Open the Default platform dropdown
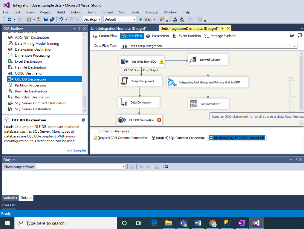Image resolution: width=304 pixels, height=229 pixels. coord(134,19)
